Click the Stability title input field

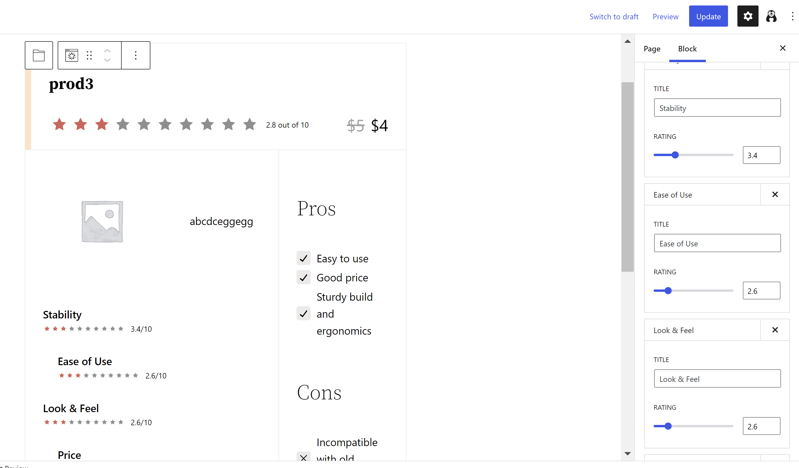717,108
